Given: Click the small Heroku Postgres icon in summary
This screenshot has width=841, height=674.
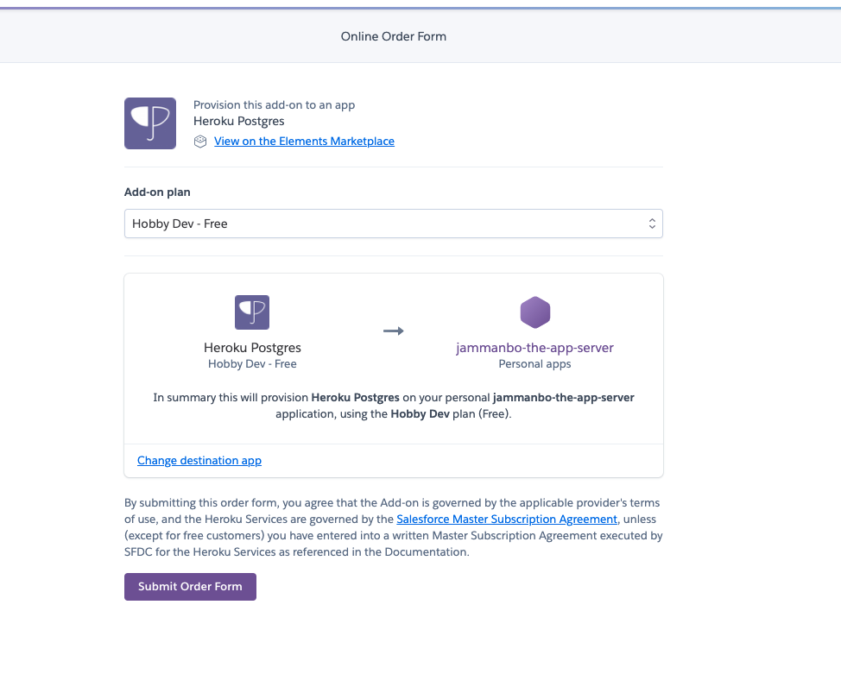Looking at the screenshot, I should coord(252,312).
